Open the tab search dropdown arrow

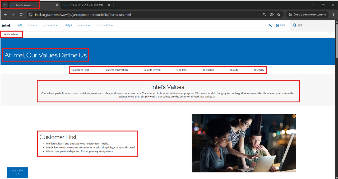tap(5, 5)
